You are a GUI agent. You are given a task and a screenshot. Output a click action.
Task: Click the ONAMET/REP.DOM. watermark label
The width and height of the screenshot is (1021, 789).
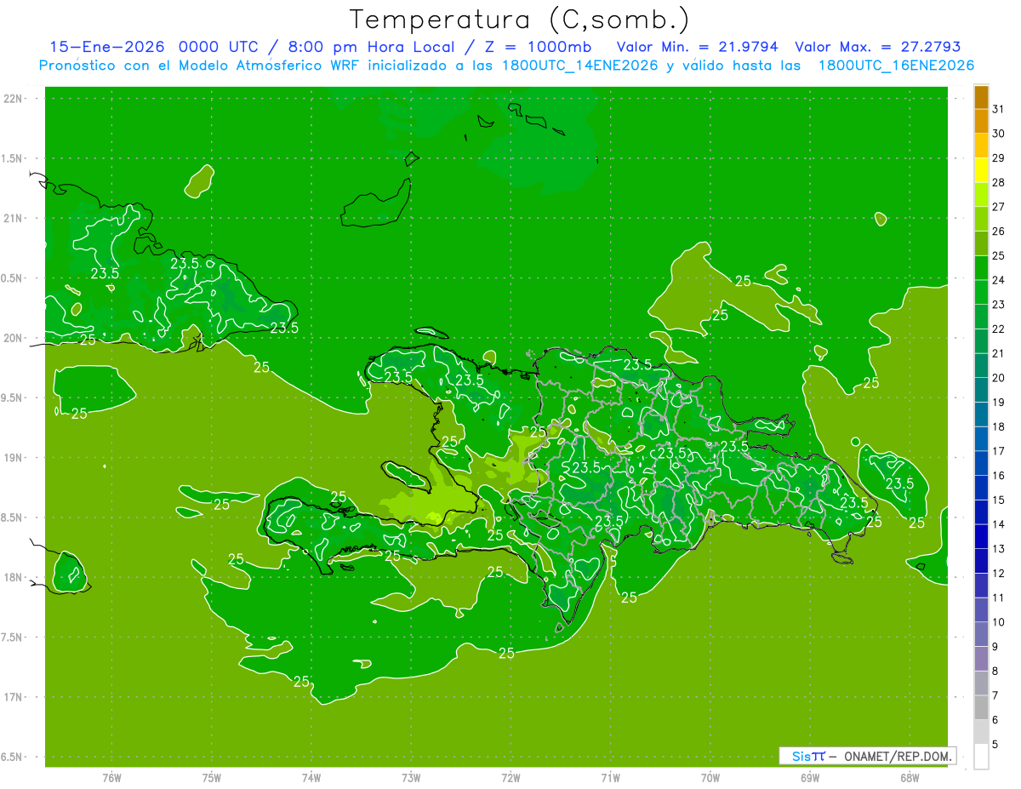tap(897, 756)
